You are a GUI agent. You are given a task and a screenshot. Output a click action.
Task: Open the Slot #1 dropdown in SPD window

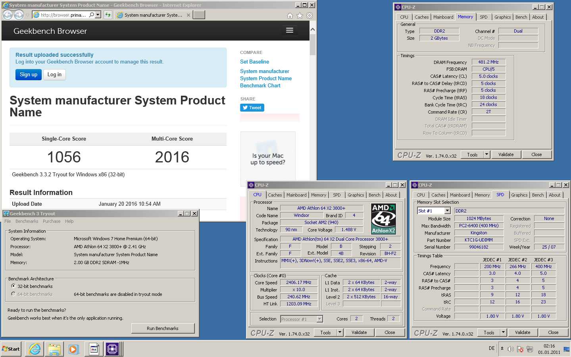(x=448, y=211)
